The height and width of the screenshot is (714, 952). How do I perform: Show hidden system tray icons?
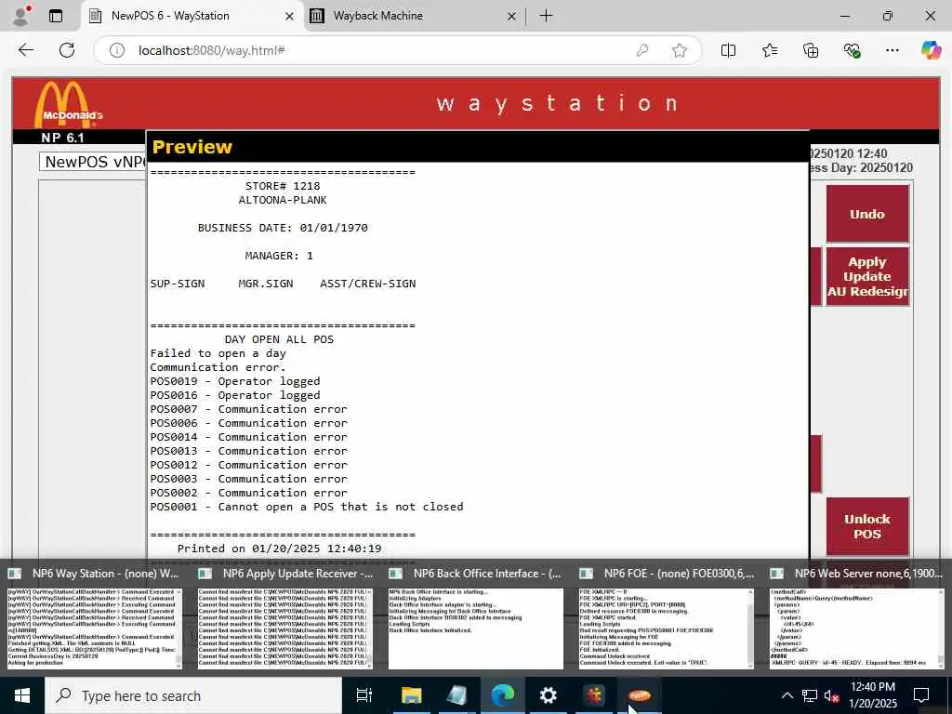pos(787,695)
